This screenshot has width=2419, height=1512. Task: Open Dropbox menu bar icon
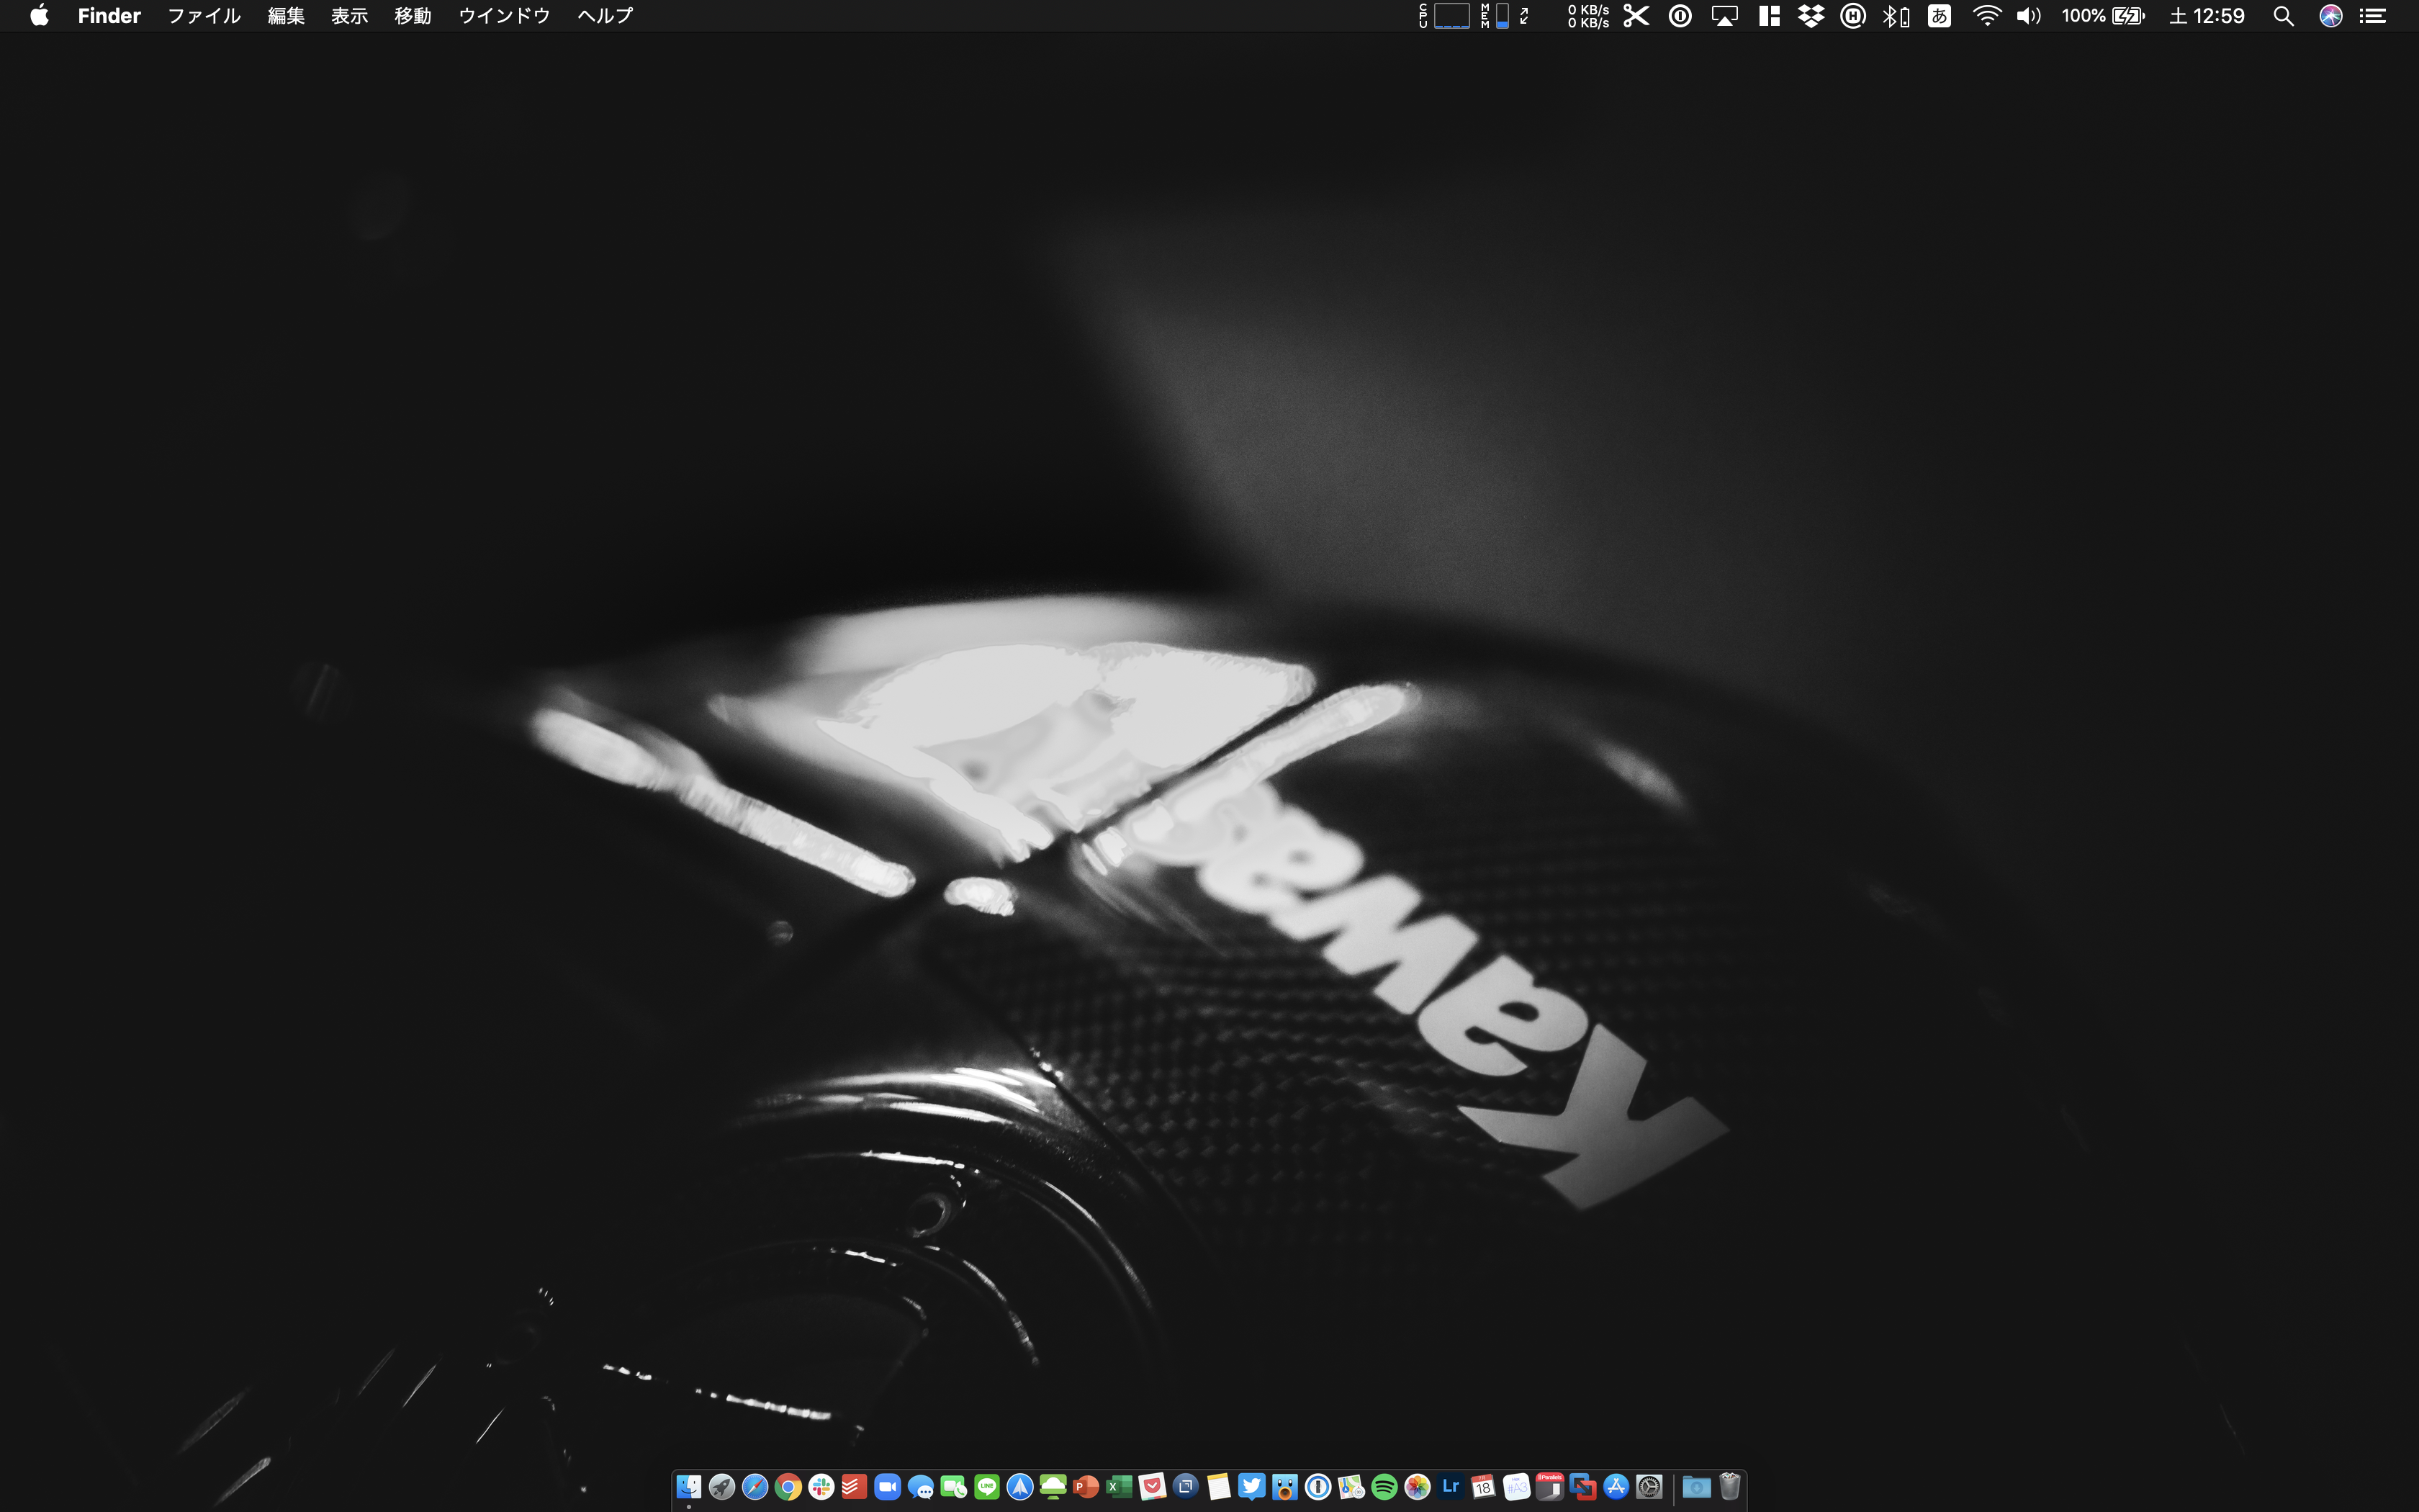(x=1810, y=16)
